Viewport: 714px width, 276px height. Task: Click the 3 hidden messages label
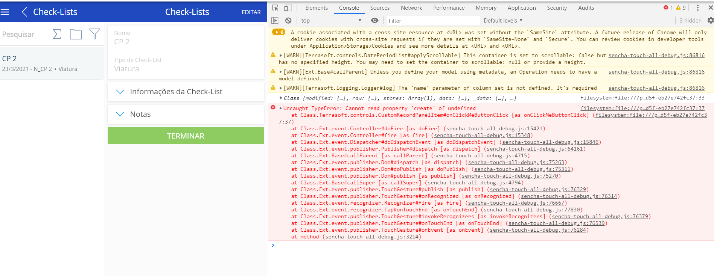coord(690,21)
